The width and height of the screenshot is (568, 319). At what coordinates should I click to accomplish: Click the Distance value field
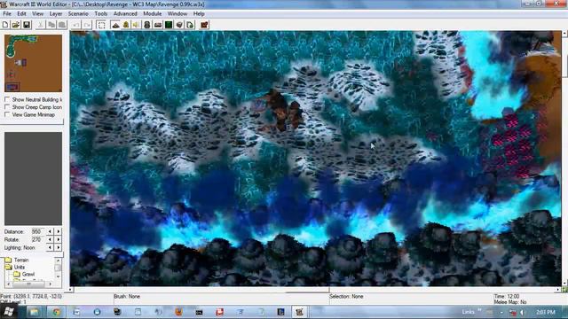coord(37,231)
